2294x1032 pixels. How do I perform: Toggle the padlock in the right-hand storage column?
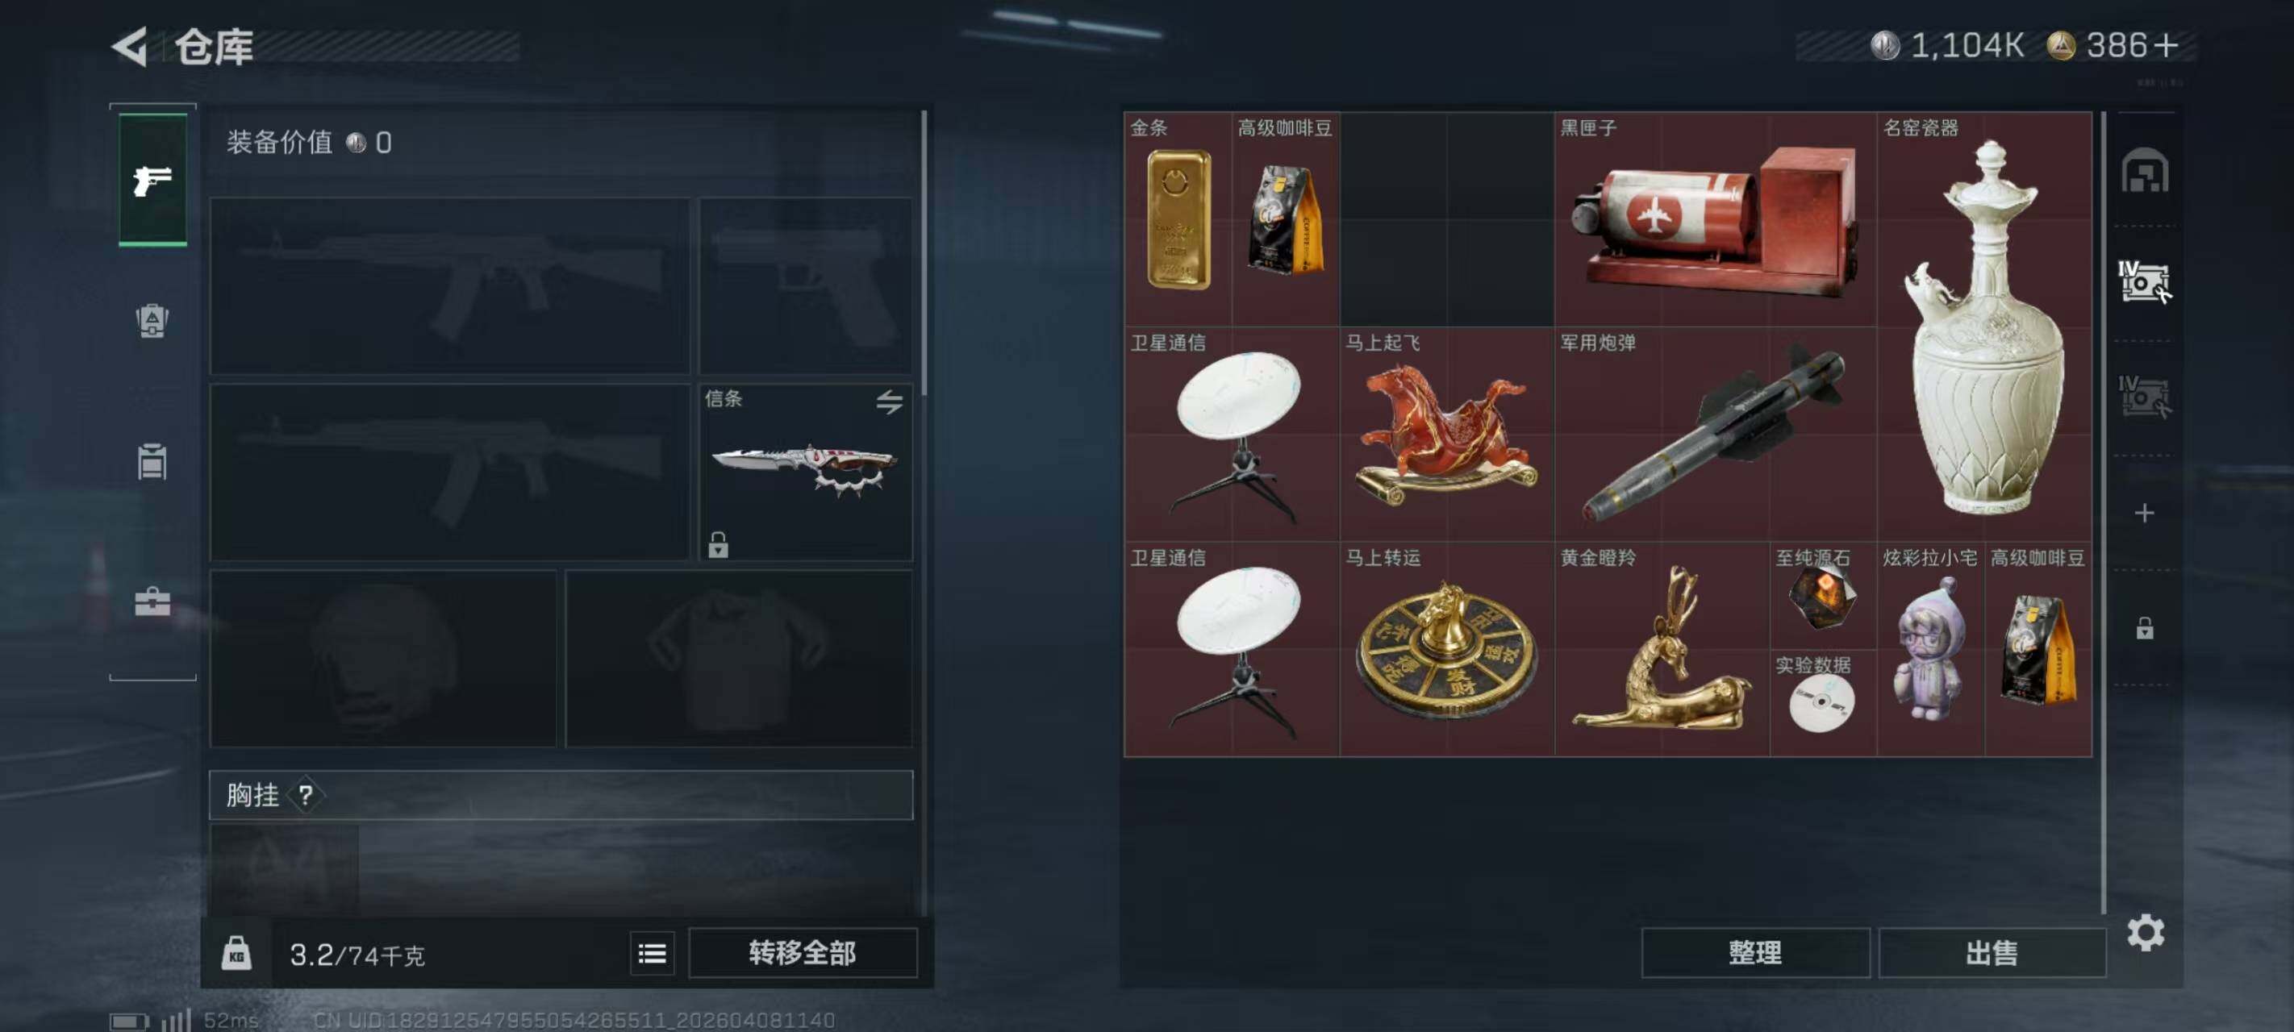coord(2145,628)
